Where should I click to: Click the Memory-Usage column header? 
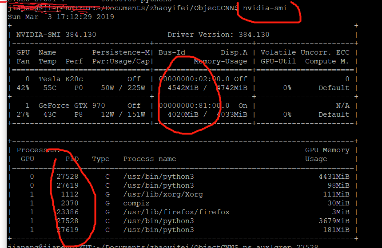tap(220, 61)
